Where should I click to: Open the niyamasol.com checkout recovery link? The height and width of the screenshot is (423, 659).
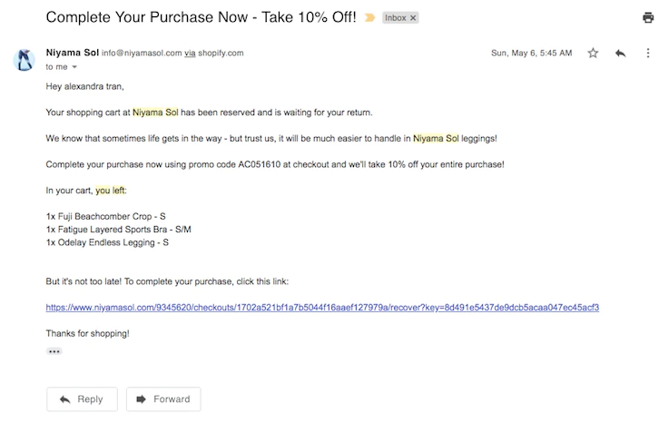tap(322, 308)
